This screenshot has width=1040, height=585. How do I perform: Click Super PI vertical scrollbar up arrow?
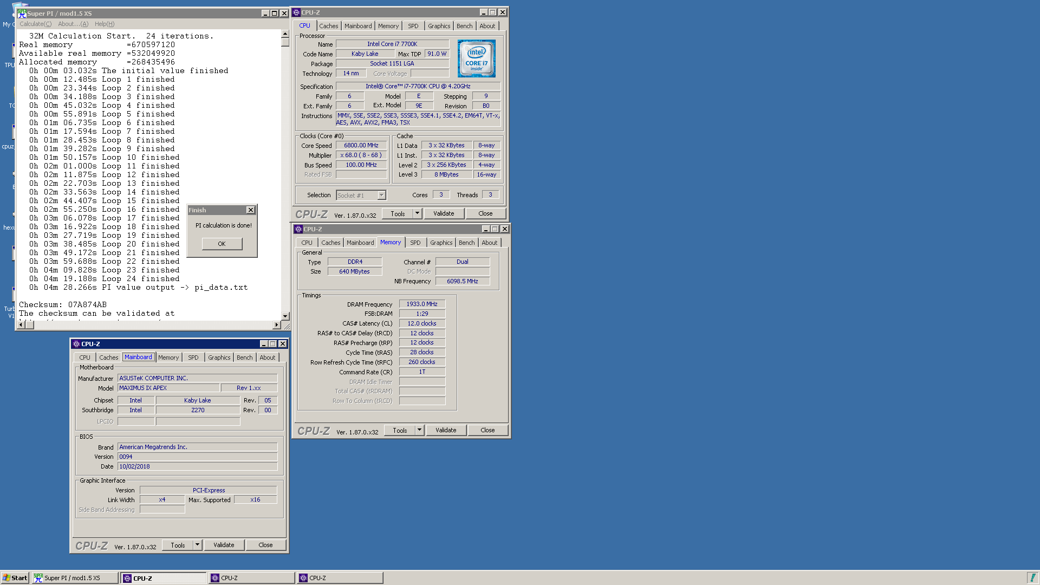coord(285,34)
